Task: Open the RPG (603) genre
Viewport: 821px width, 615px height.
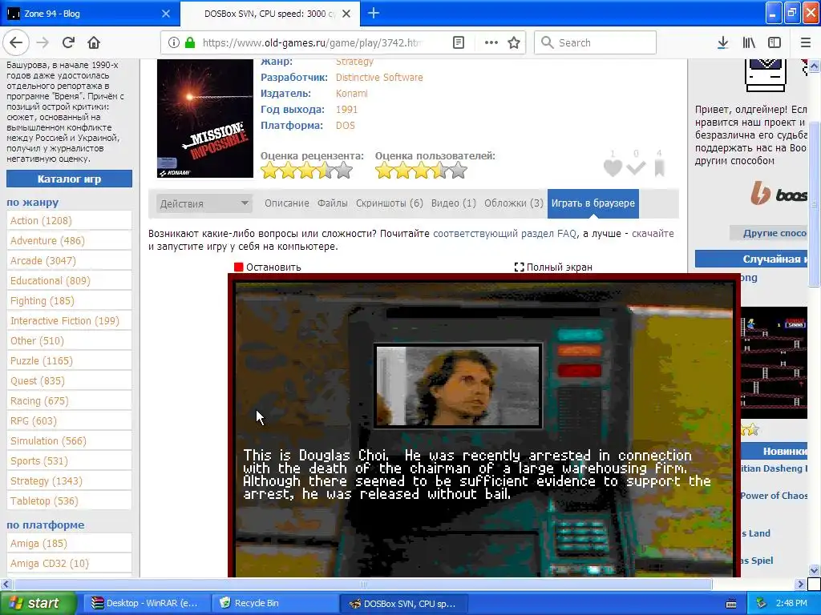Action: pos(69,421)
